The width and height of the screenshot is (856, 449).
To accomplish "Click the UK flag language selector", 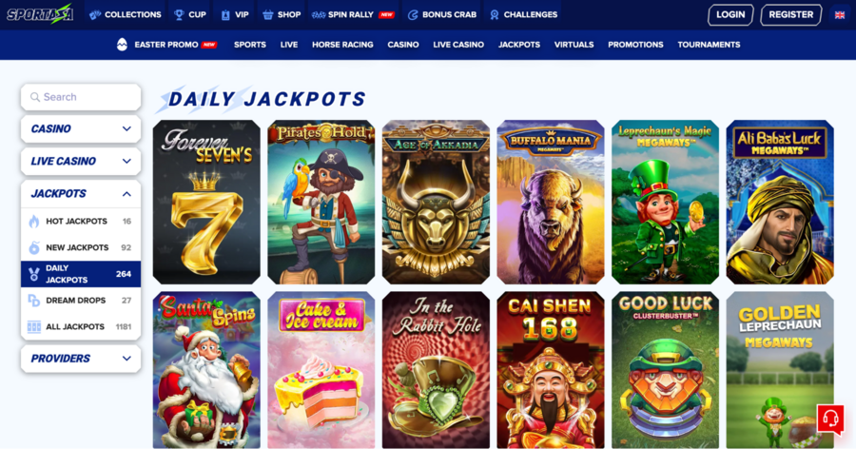I will click(x=840, y=15).
